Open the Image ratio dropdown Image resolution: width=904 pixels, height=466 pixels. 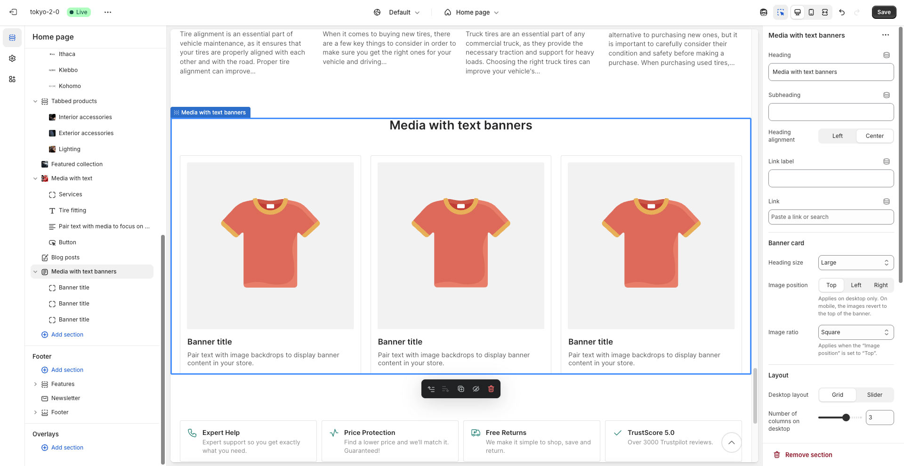tap(856, 332)
